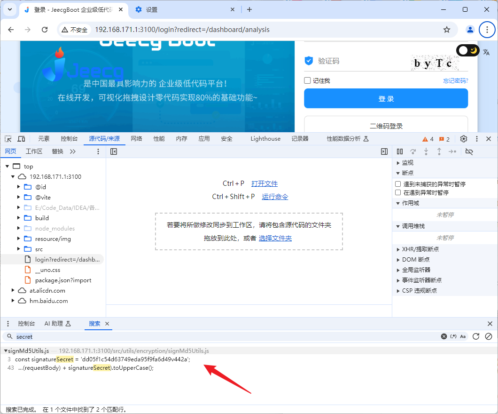Toggle the dark mode switch
This screenshot has width=498, height=414.
468,50
